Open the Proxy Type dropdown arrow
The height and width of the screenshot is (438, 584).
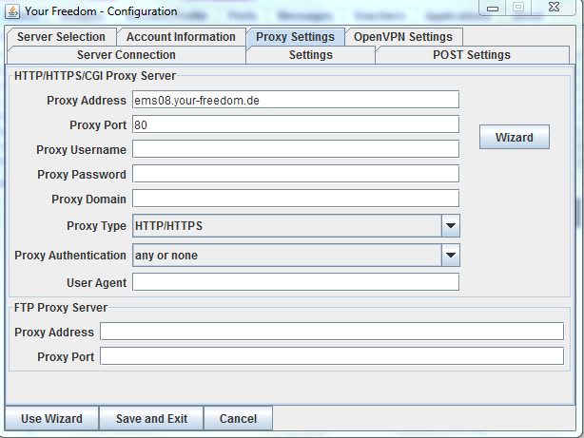click(x=451, y=225)
